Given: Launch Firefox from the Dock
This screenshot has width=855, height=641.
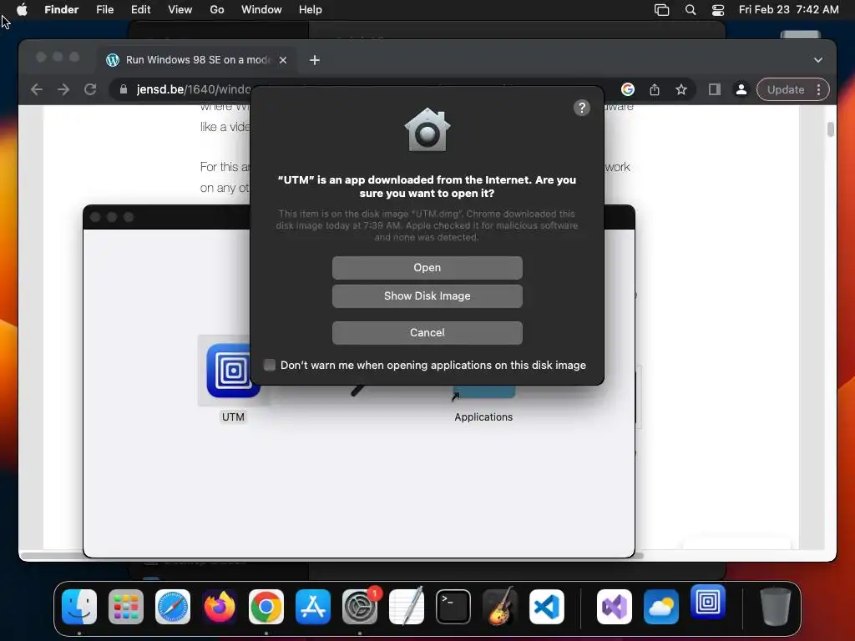Looking at the screenshot, I should tap(220, 607).
